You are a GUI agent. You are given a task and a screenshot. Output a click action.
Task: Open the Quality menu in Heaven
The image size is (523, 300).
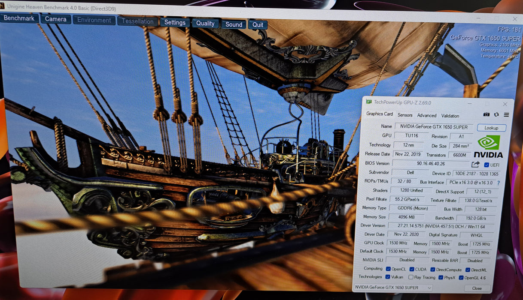[x=205, y=24]
